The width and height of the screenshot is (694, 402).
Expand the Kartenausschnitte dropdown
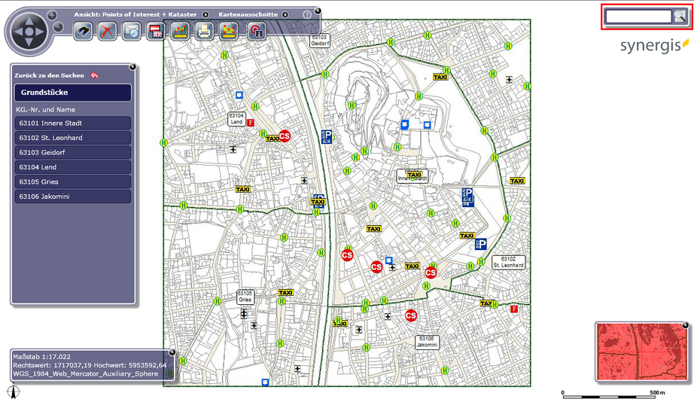(x=285, y=14)
